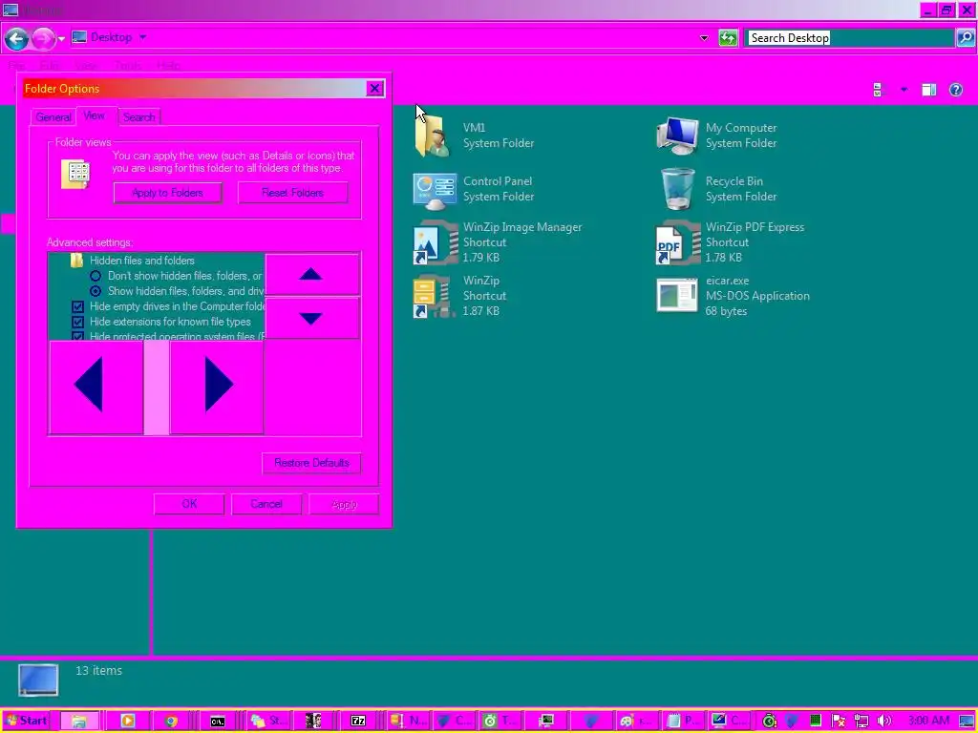Click the search magnifier icon
978x733 pixels.
click(965, 38)
